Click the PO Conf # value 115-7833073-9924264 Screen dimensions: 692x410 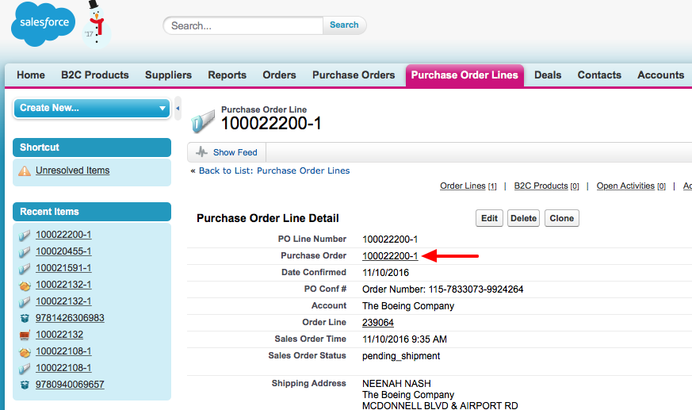[x=476, y=289]
